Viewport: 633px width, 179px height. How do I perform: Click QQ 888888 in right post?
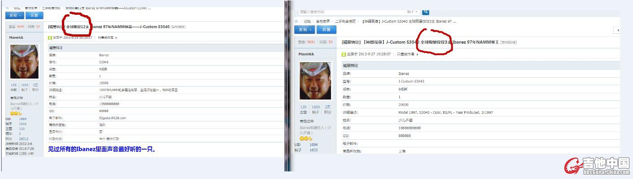pos(404,135)
